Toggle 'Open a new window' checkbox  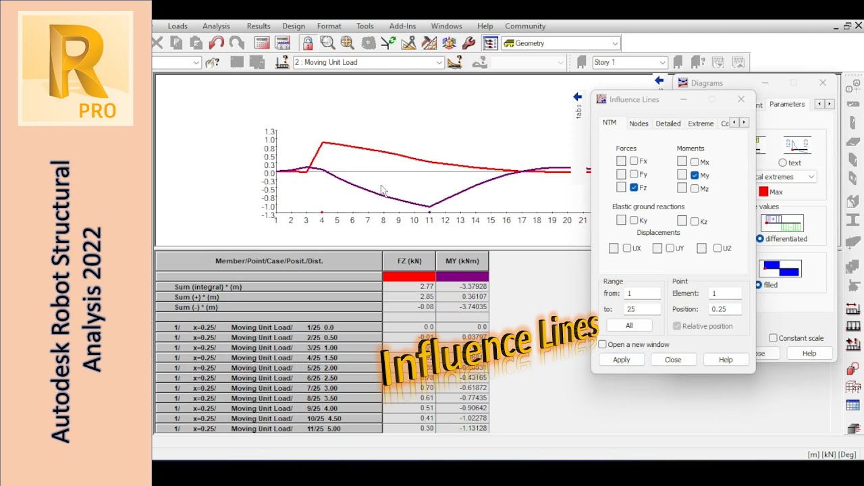click(x=603, y=344)
